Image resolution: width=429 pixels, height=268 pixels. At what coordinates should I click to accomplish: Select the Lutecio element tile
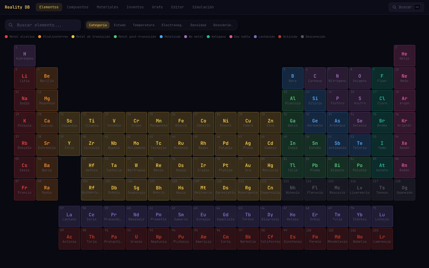coord(382,217)
